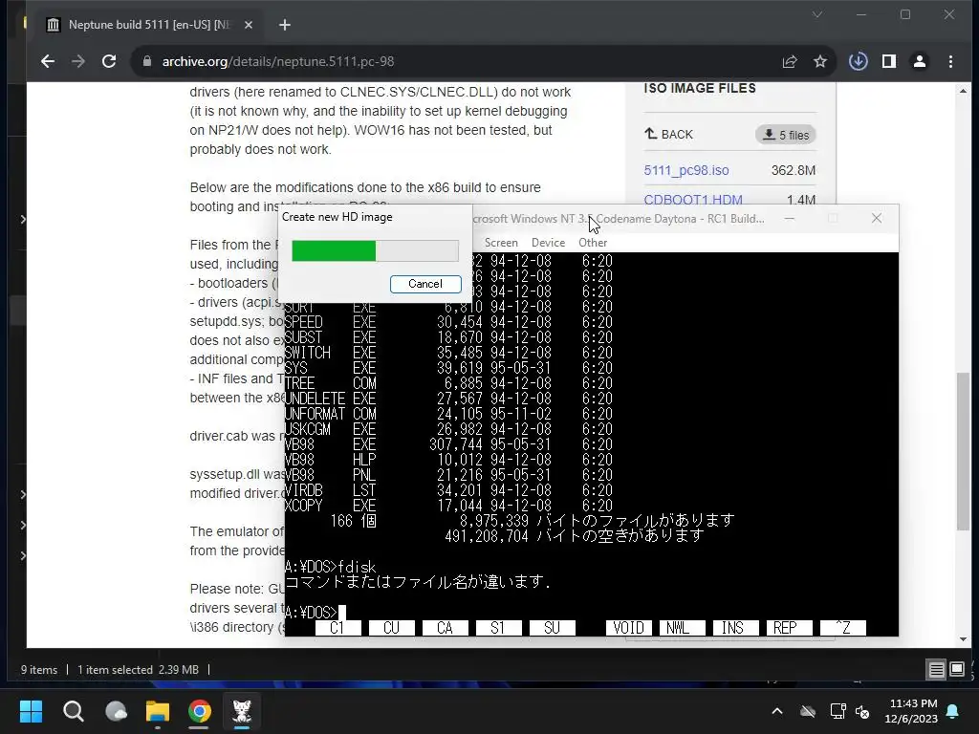The width and height of the screenshot is (979, 734).
Task: Open the emulator Screen menu
Action: 501,243
